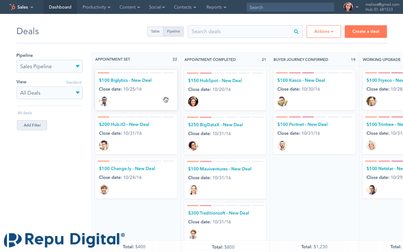403x252 pixels.
Task: Click owner avatar on Hub.IO deal card
Action: tap(104, 146)
